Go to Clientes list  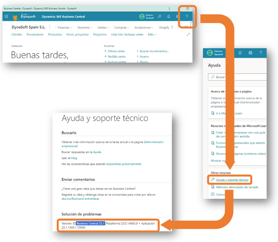[17, 35]
